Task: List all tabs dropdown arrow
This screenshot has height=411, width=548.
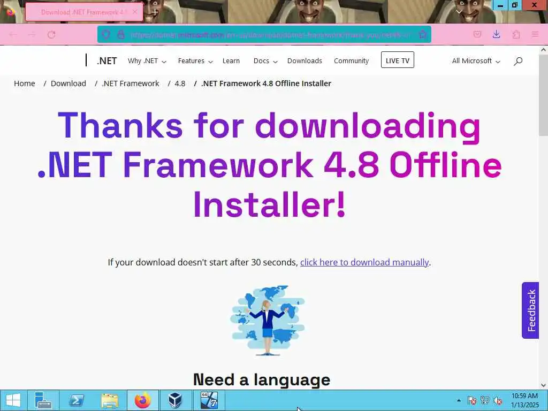Action: coord(459,12)
